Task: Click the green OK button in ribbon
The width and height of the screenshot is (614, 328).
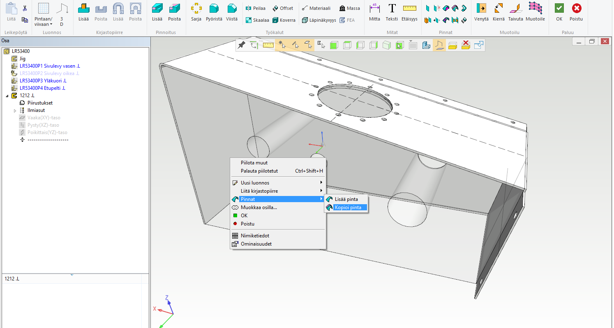Action: (559, 8)
